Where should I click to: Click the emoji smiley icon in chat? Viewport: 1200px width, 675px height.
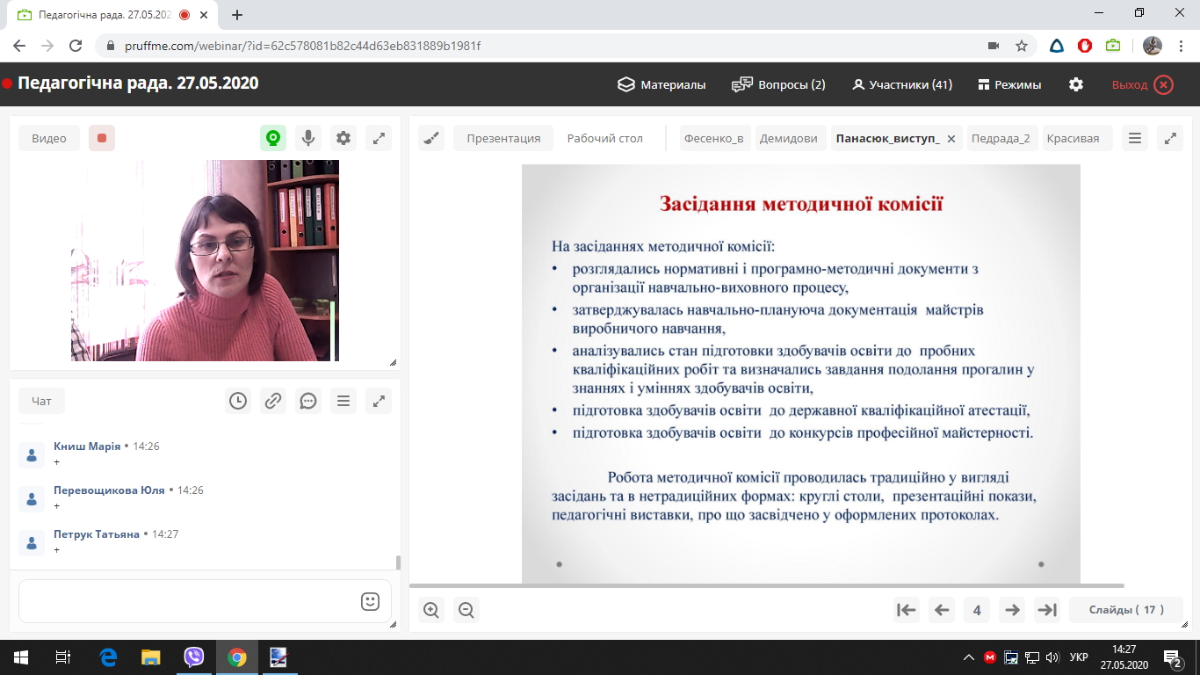click(x=370, y=601)
